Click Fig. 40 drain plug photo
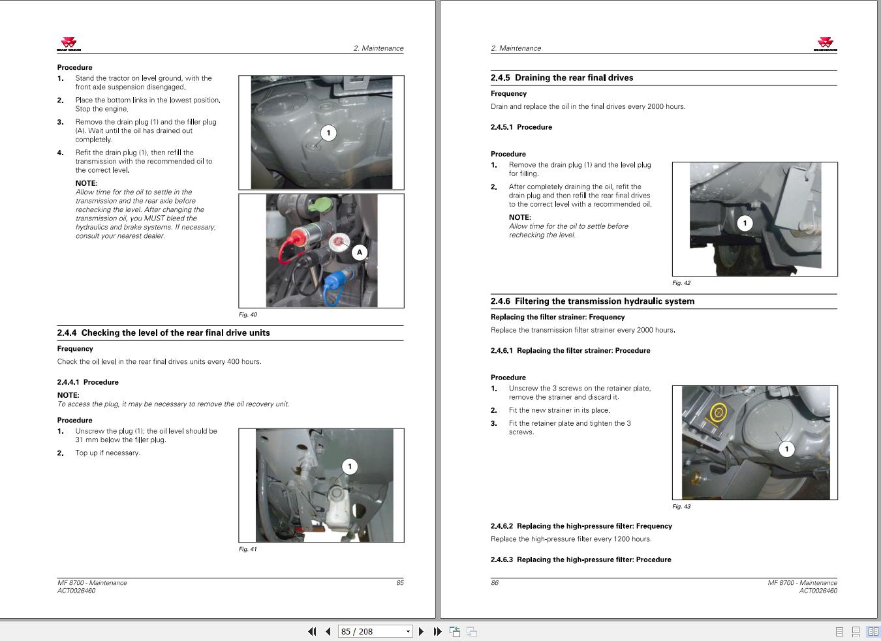Image resolution: width=881 pixels, height=641 pixels. (321, 132)
